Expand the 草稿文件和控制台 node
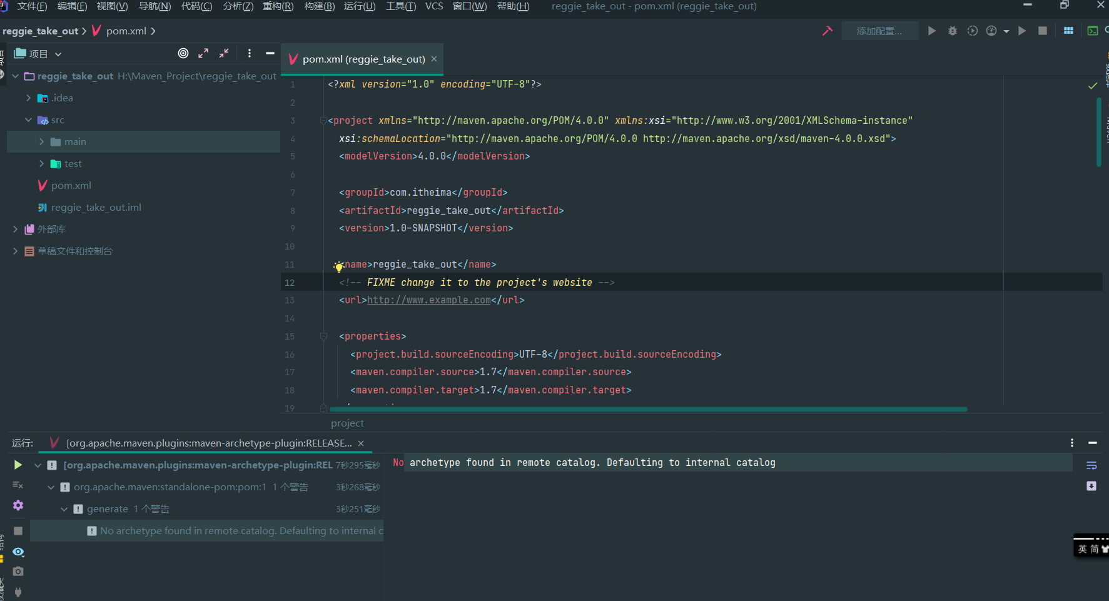1109x601 pixels. click(15, 251)
